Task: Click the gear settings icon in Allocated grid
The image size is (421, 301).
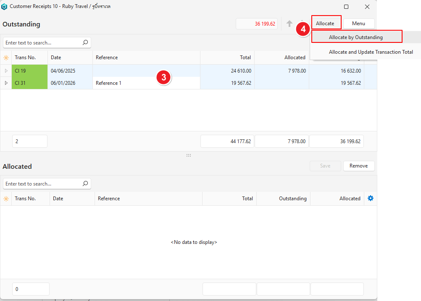Action: tap(370, 198)
